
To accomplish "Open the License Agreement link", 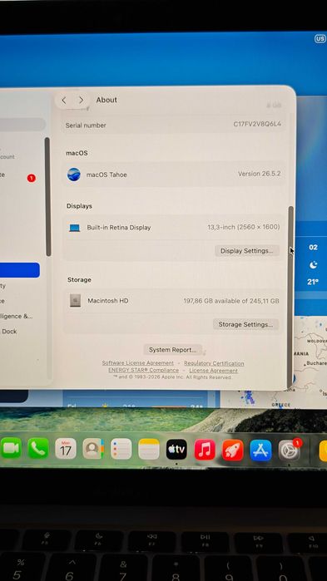I will pos(214,371).
